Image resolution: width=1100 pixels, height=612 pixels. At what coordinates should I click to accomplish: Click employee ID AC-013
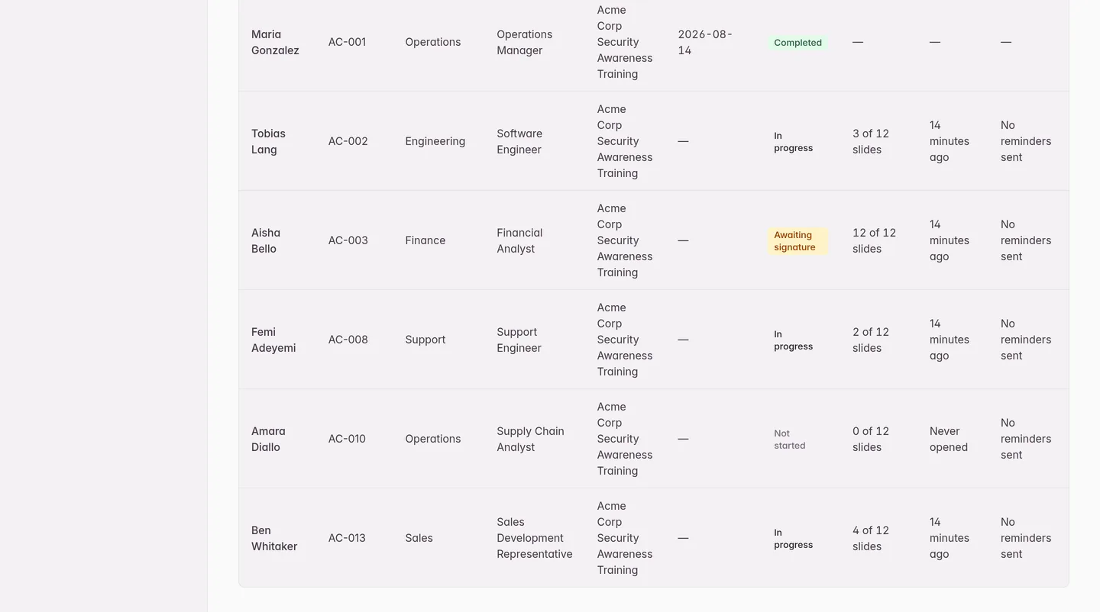click(347, 538)
